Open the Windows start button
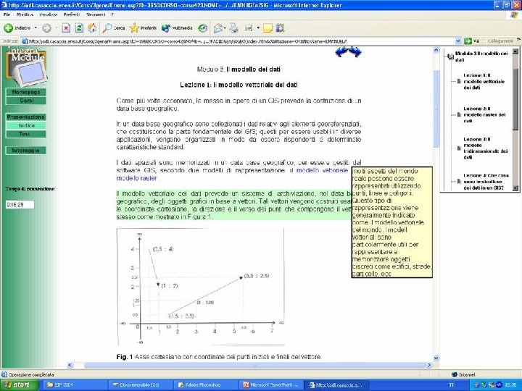The height and width of the screenshot is (391, 522). coord(19,385)
